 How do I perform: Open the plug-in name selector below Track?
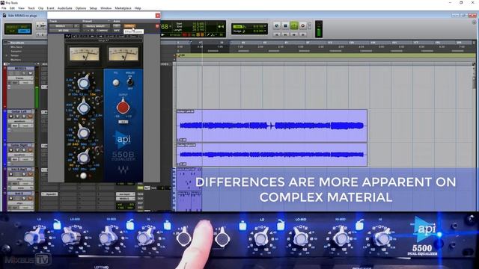[x=64, y=31]
